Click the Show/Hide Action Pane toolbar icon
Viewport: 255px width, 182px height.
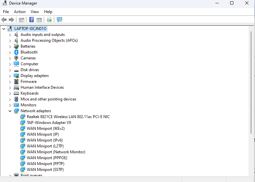[39, 20]
